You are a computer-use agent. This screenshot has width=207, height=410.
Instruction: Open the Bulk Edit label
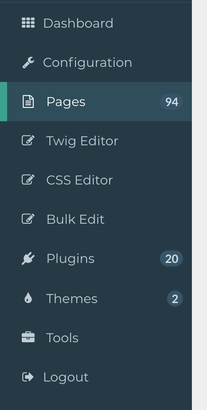click(76, 219)
